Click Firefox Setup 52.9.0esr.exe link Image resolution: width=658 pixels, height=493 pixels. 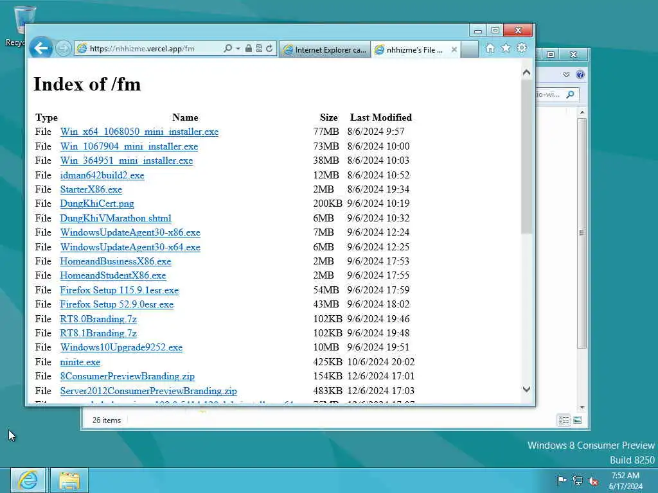[x=117, y=305]
